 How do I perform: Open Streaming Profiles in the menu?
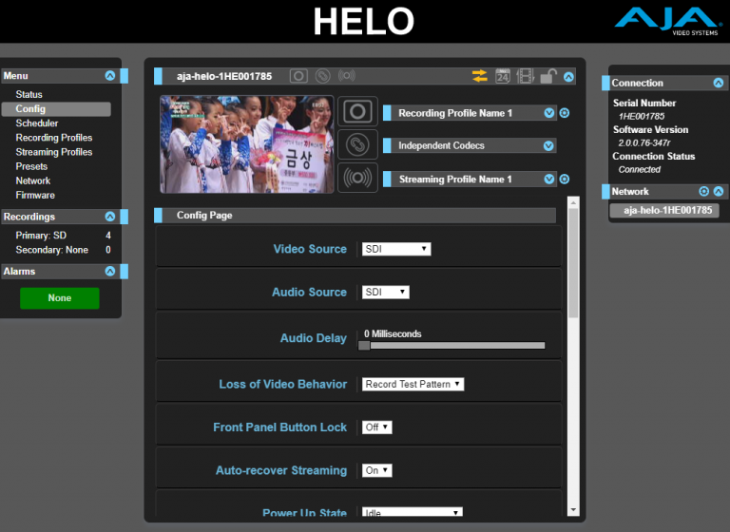coord(54,152)
